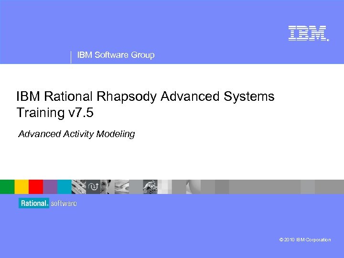Click the "Advanced Activity Modeling" subtitle
344x258 pixels.
76,134
